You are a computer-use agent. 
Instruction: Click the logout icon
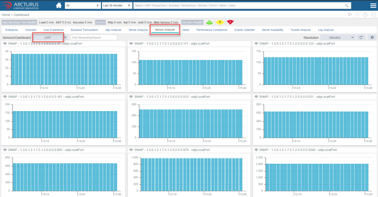[x=373, y=15]
